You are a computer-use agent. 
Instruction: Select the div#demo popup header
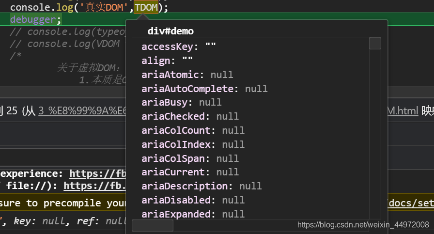click(x=170, y=31)
